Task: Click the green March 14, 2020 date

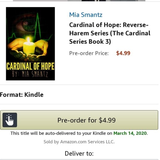Action: point(130,133)
